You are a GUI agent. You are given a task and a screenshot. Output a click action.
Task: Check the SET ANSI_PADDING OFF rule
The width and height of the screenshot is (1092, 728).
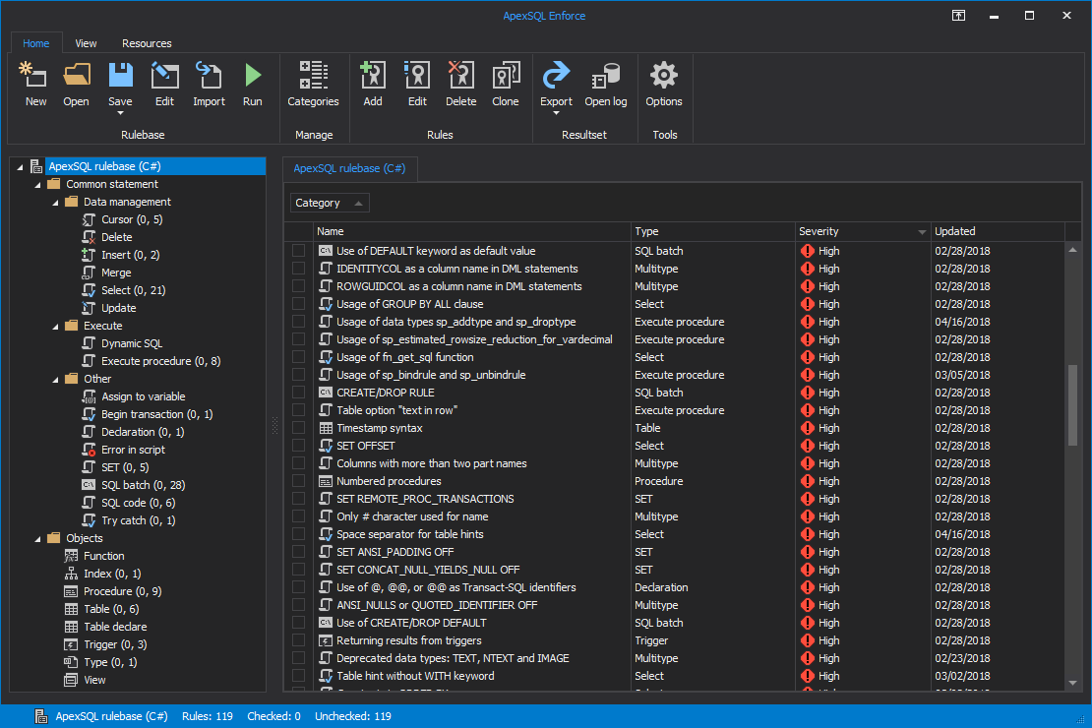coord(299,552)
